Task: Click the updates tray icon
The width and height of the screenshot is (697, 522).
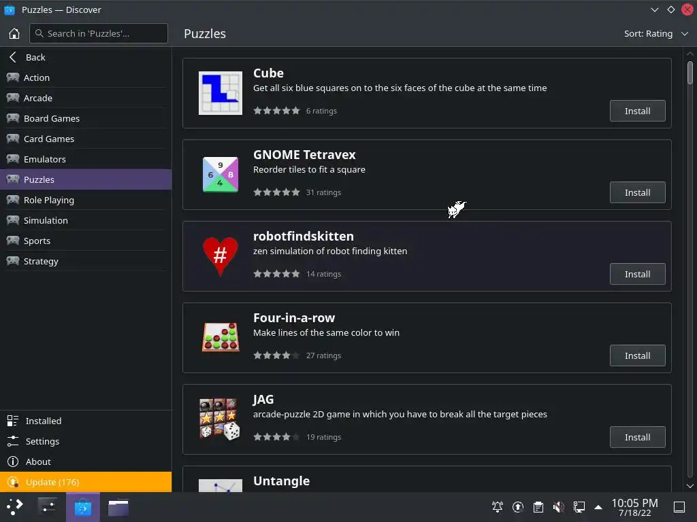Action: click(518, 507)
